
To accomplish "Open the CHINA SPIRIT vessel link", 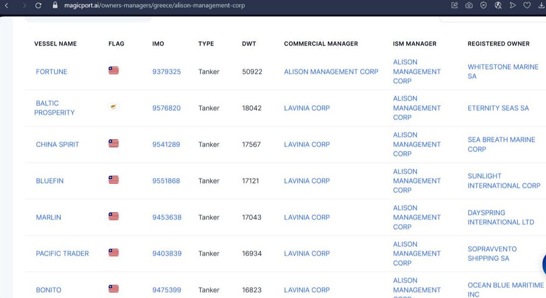I will (x=58, y=145).
